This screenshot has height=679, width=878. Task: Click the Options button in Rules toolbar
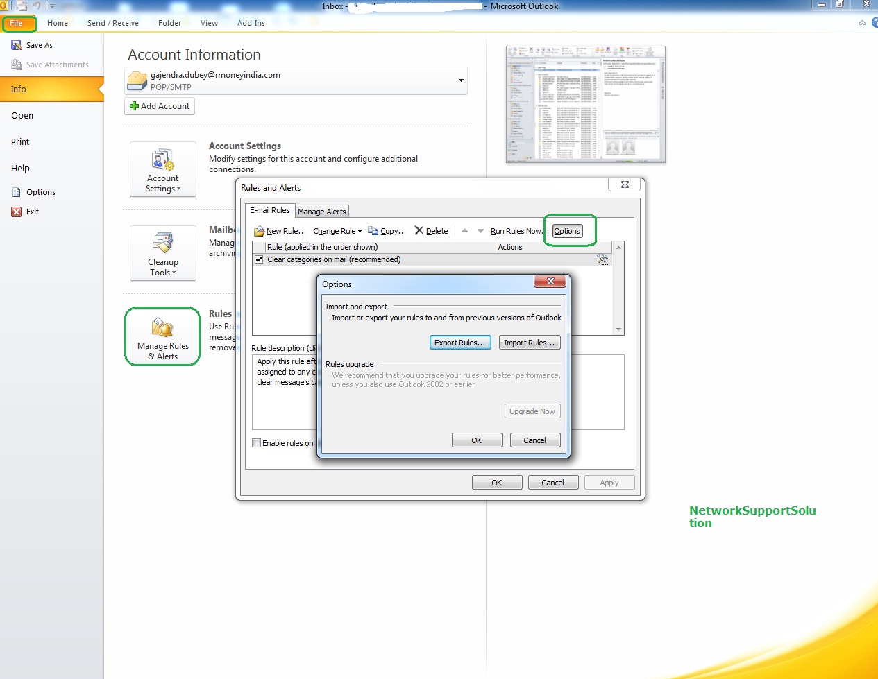[567, 231]
